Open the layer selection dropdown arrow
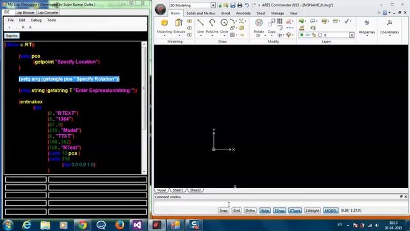 click(352, 35)
